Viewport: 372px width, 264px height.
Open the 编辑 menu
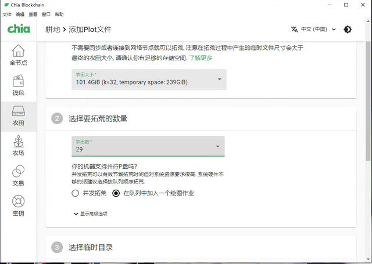pyautogui.click(x=20, y=15)
